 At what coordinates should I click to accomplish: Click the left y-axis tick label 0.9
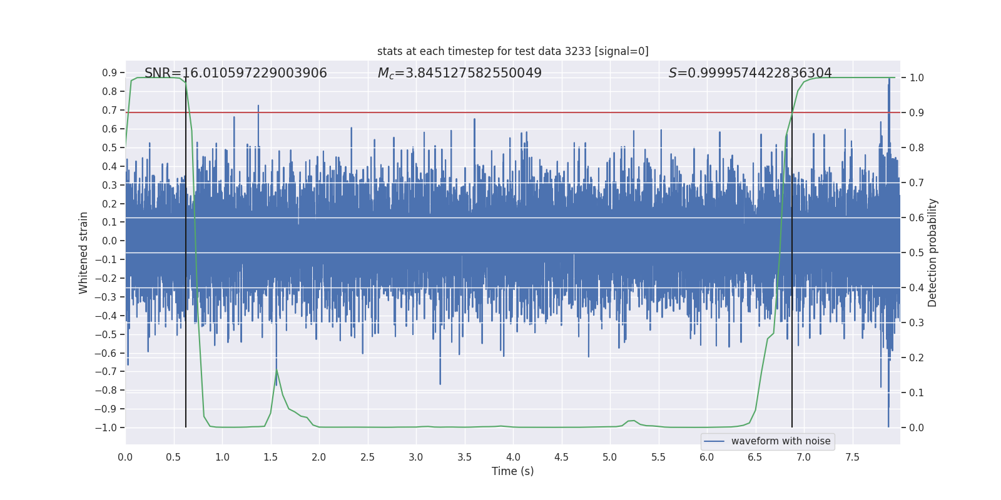(109, 73)
